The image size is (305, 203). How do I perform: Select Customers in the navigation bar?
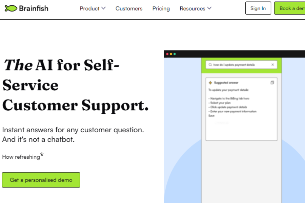coord(129,9)
